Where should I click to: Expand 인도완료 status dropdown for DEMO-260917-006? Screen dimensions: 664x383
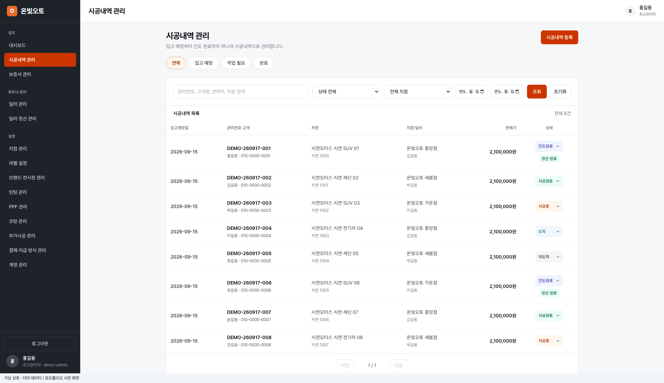(x=549, y=281)
